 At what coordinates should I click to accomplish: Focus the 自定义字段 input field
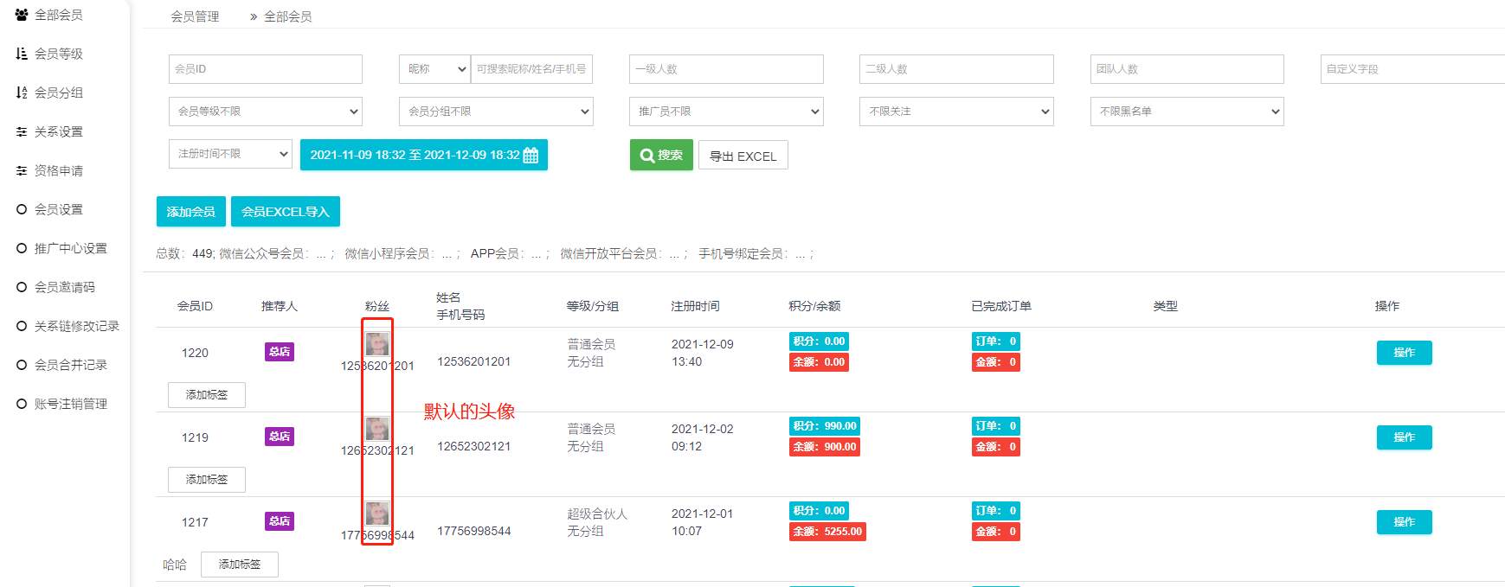pos(1412,69)
